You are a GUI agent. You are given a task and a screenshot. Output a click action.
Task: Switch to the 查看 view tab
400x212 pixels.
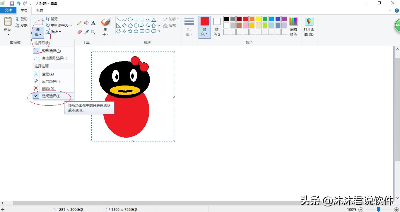tap(40, 10)
